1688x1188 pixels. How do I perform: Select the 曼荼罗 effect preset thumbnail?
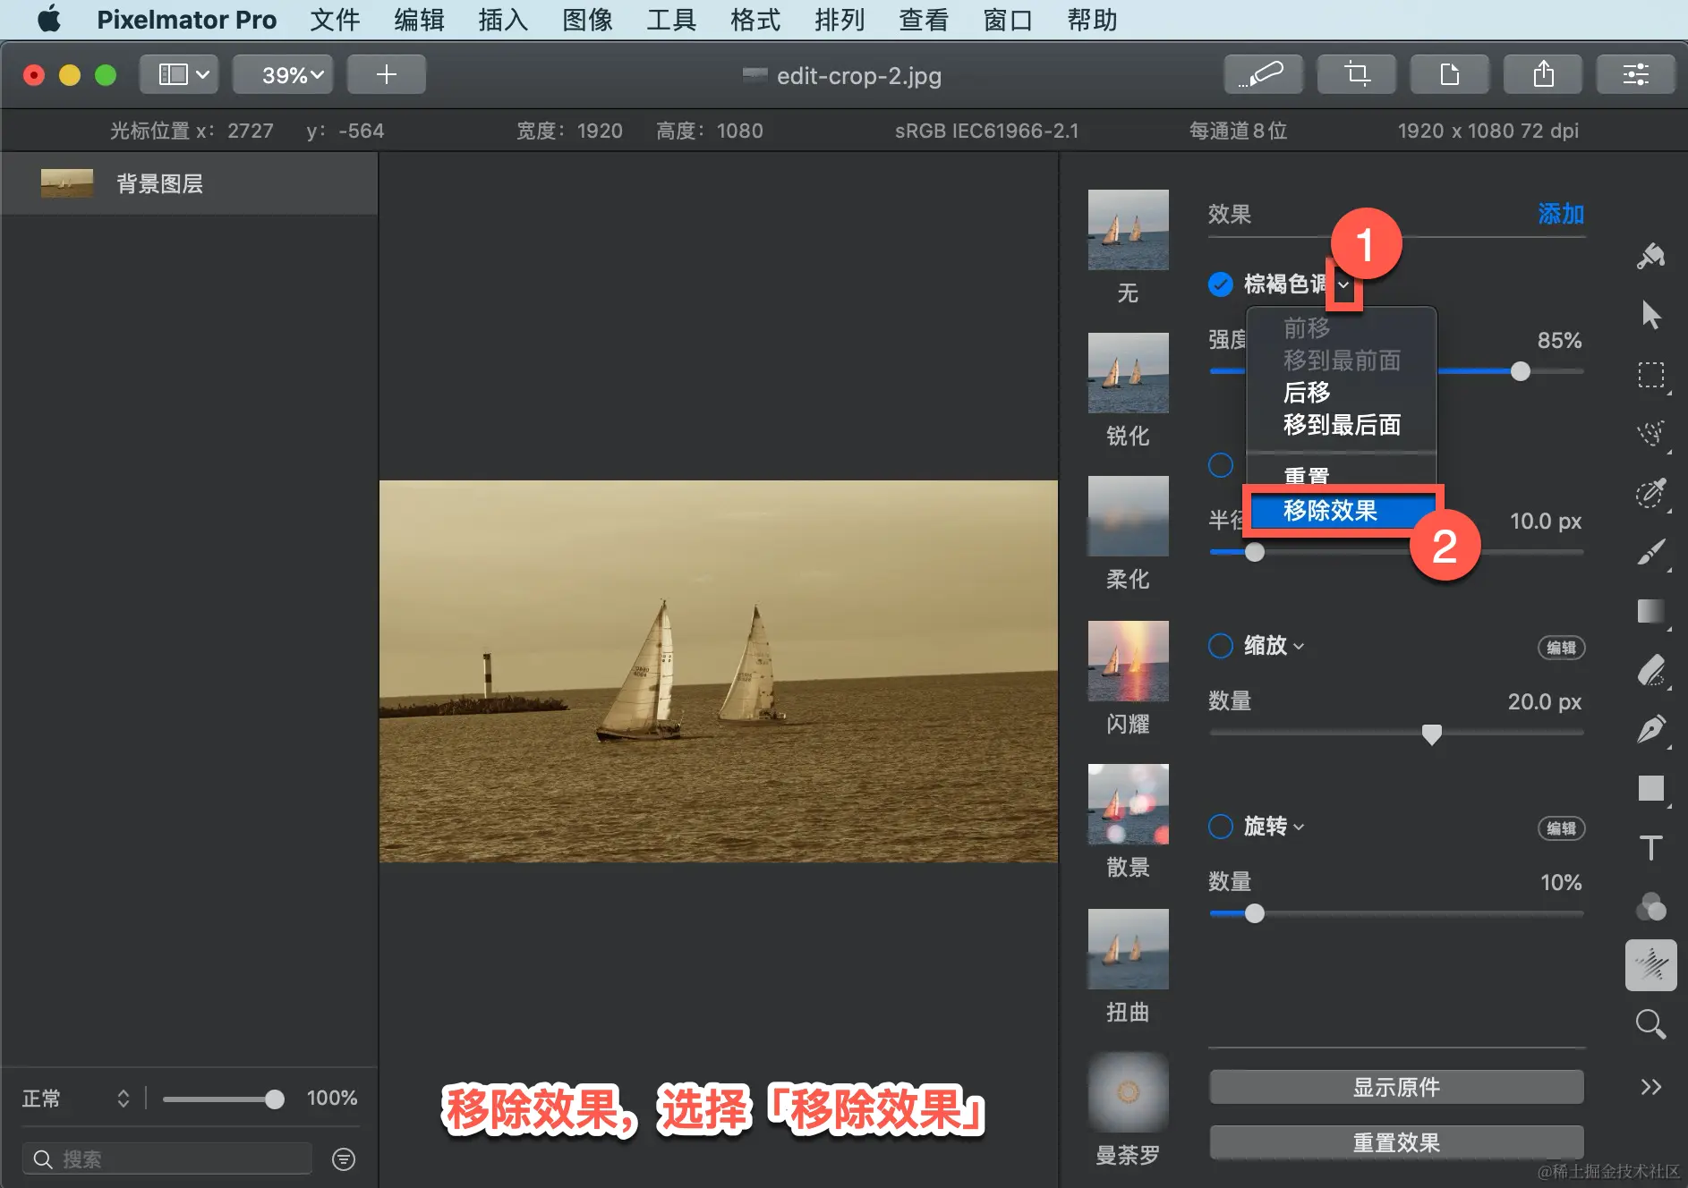[1128, 1092]
